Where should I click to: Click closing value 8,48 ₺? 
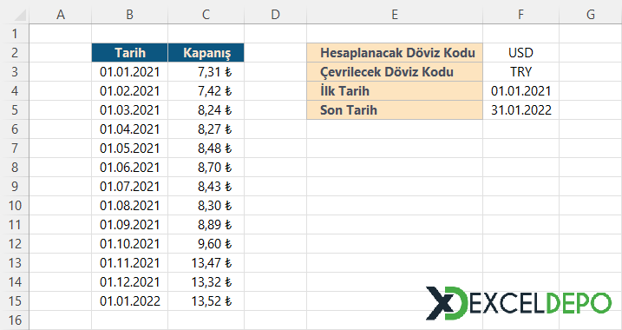click(206, 148)
